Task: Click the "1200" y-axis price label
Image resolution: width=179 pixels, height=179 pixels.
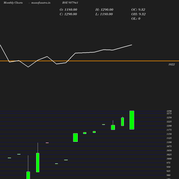Action: click(169, 126)
